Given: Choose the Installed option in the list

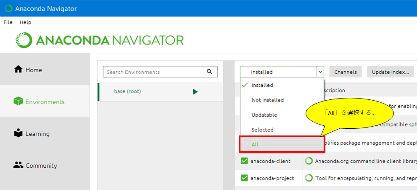Looking at the screenshot, I should pos(282,85).
